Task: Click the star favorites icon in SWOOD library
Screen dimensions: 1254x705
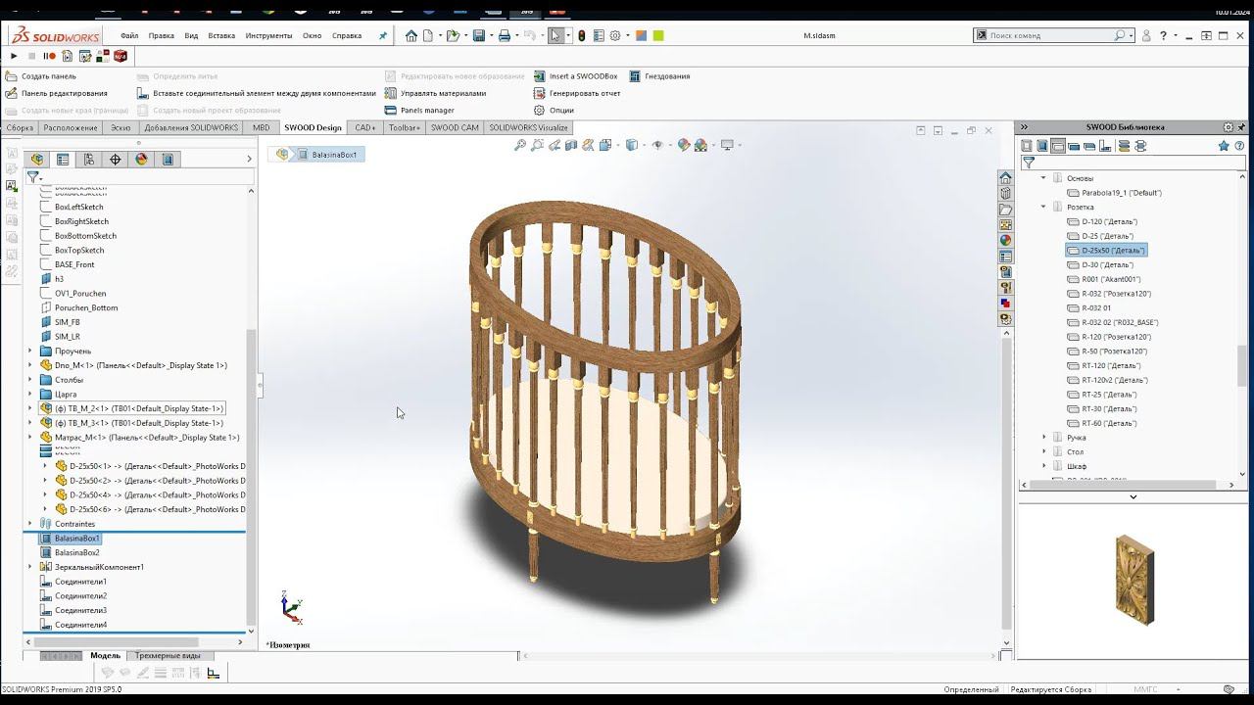Action: pos(1224,146)
